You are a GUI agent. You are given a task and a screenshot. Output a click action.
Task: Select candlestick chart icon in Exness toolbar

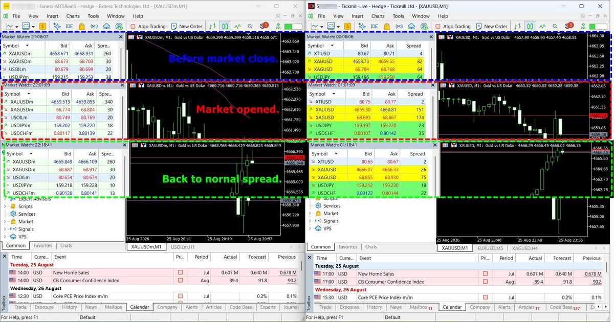[225, 26]
